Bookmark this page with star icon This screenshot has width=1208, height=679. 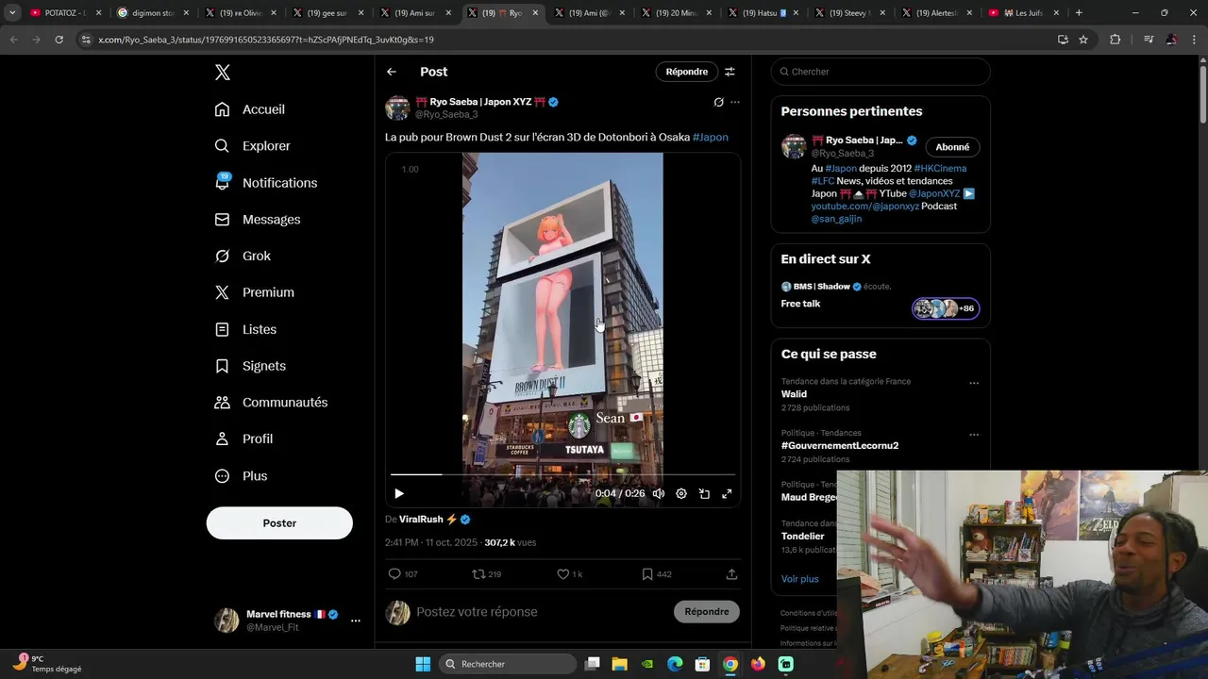point(1083,40)
